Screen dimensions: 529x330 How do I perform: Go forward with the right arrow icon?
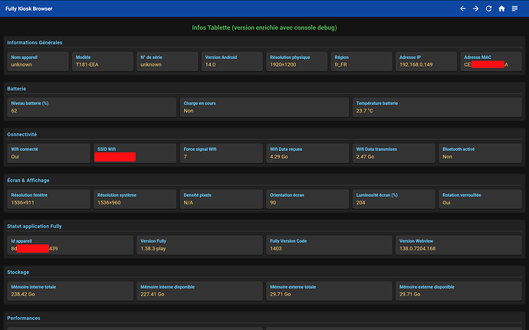(475, 8)
